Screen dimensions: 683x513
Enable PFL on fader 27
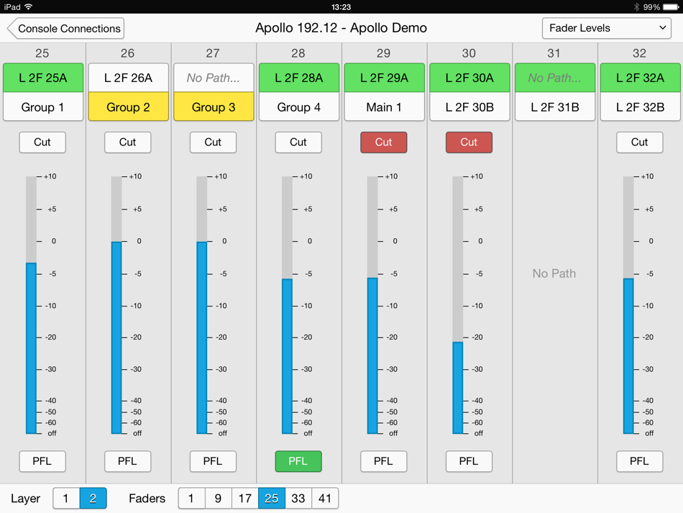[213, 461]
